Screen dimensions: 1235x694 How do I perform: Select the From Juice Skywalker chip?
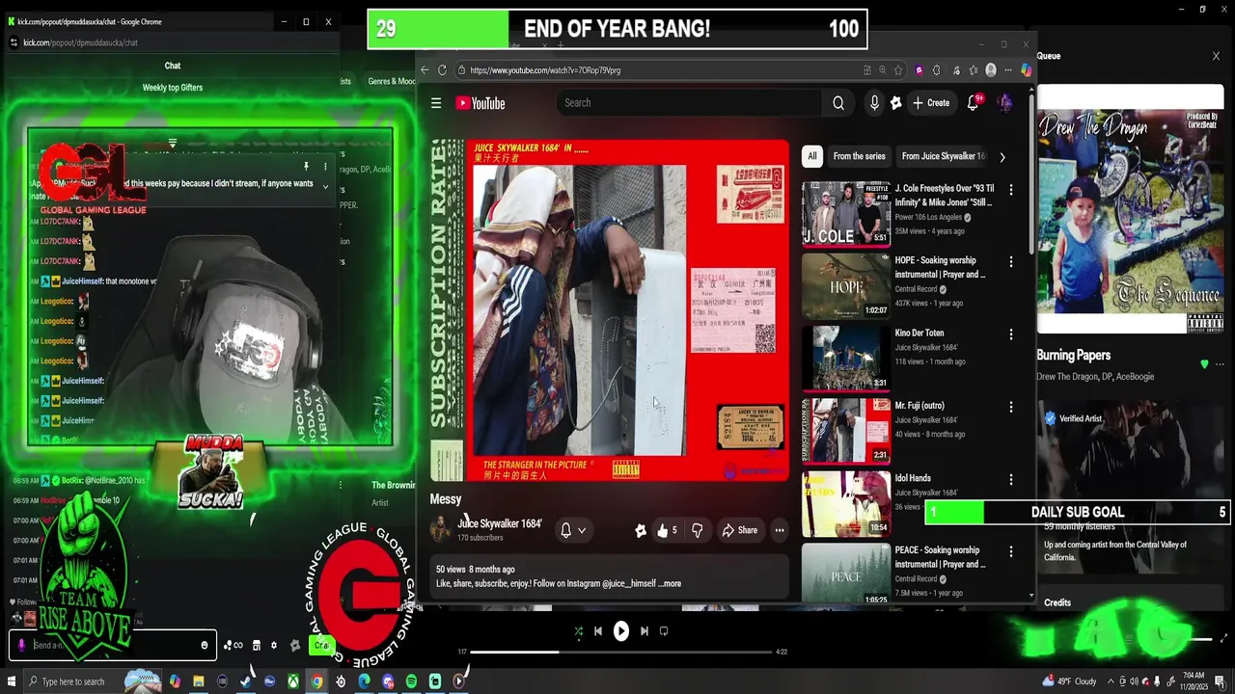point(944,156)
